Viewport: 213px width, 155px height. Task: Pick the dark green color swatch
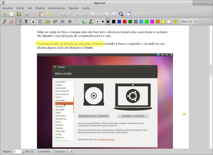130,22
